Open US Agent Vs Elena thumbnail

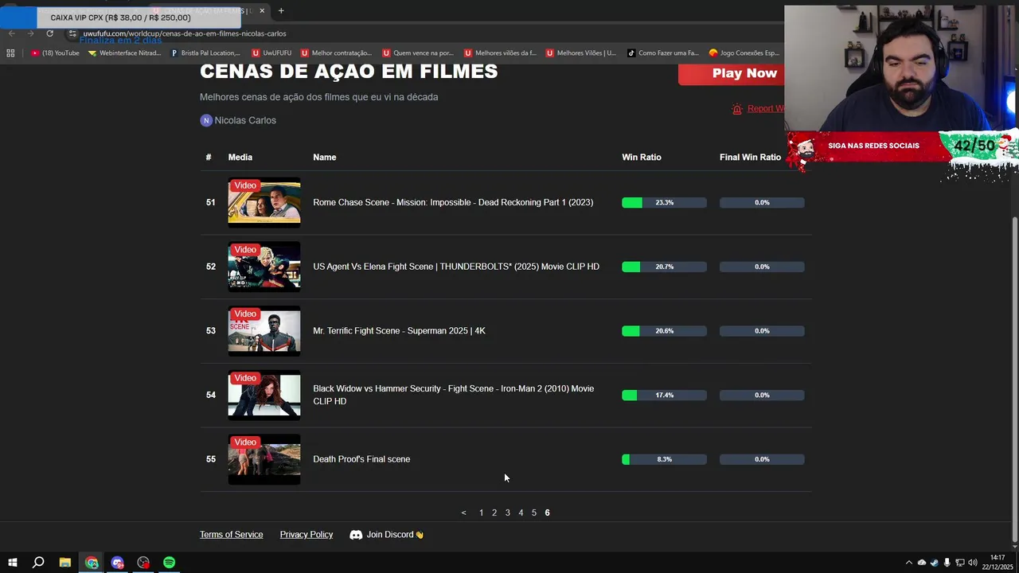pos(264,267)
